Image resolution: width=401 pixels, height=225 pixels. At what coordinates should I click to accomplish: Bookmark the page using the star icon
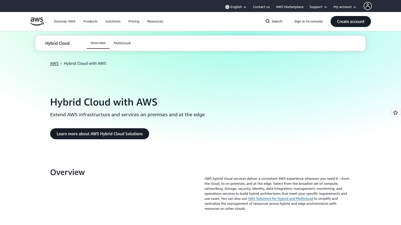pos(395,112)
